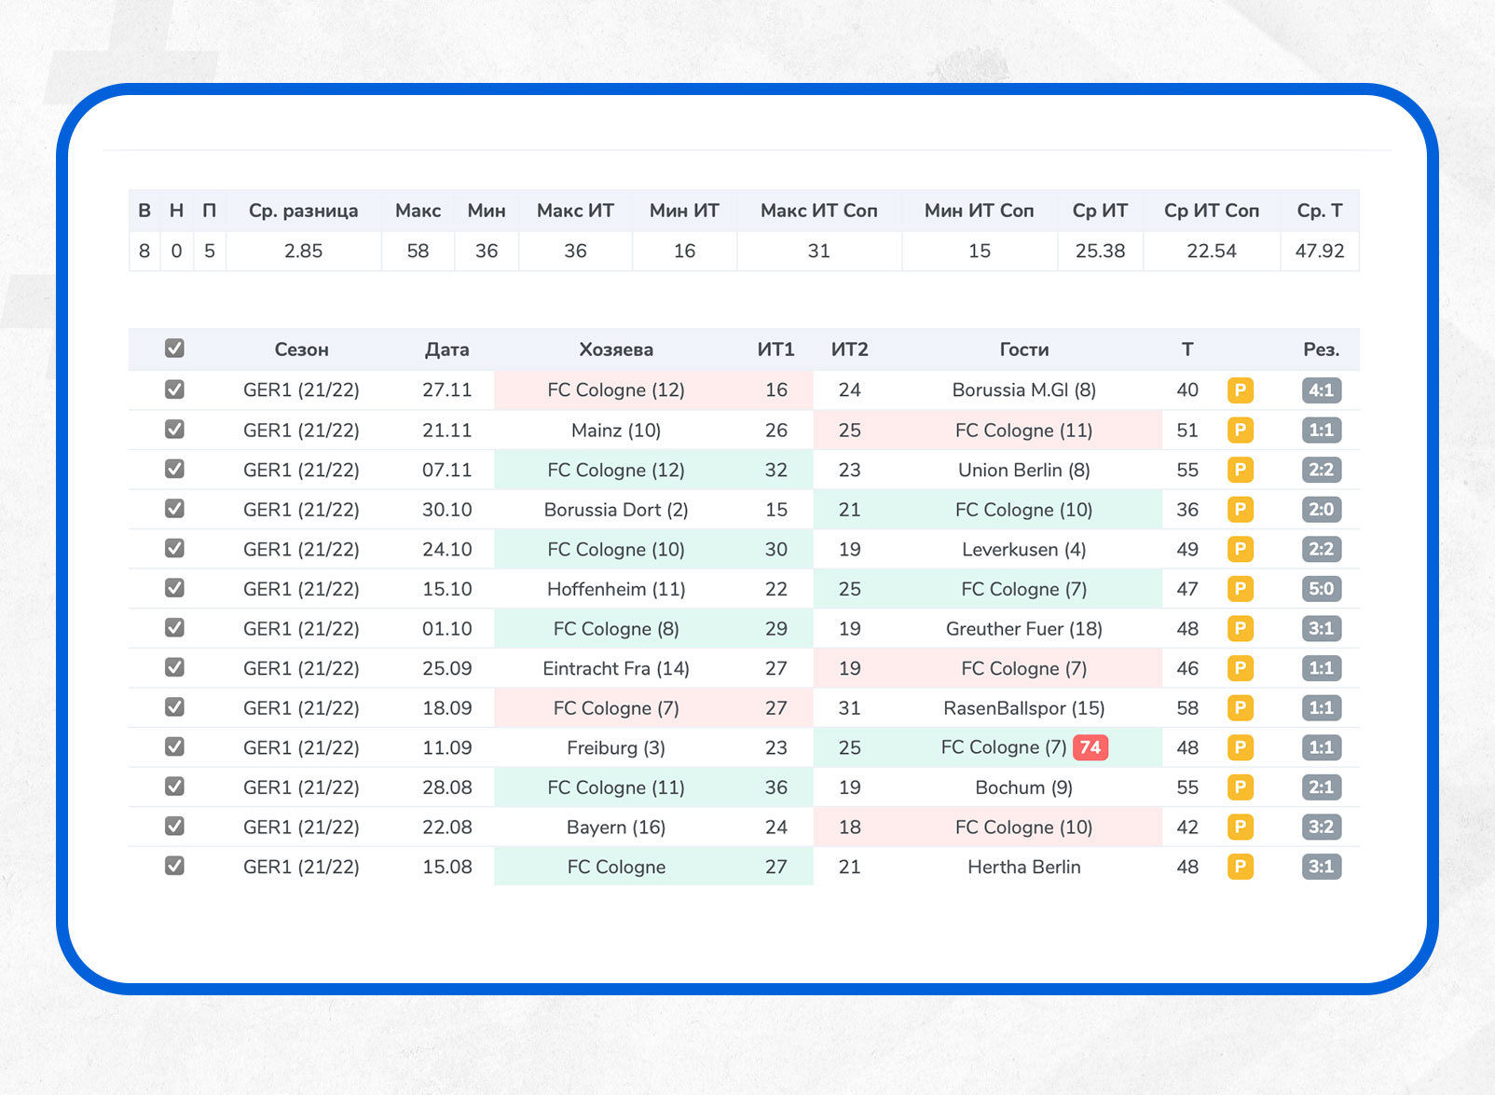1495x1095 pixels.
Task: Click the 3:2 result badge for Bayern match
Action: (1321, 827)
